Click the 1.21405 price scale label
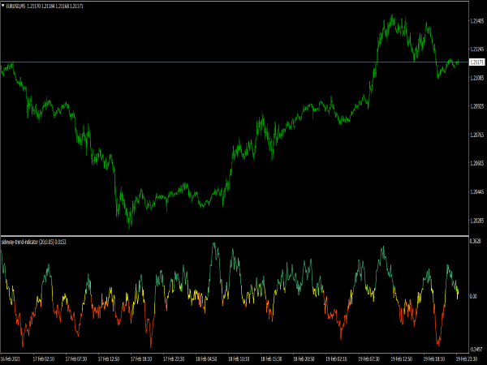The width and height of the screenshot is (487, 365). [476, 21]
